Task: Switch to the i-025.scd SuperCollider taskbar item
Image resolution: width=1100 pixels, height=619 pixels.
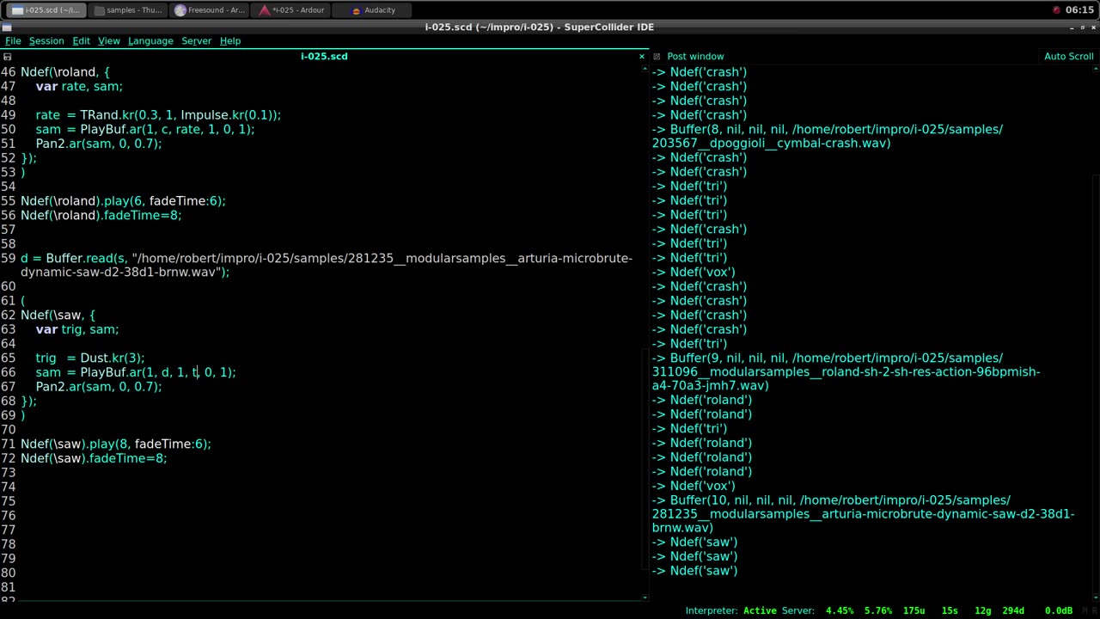Action: click(46, 10)
